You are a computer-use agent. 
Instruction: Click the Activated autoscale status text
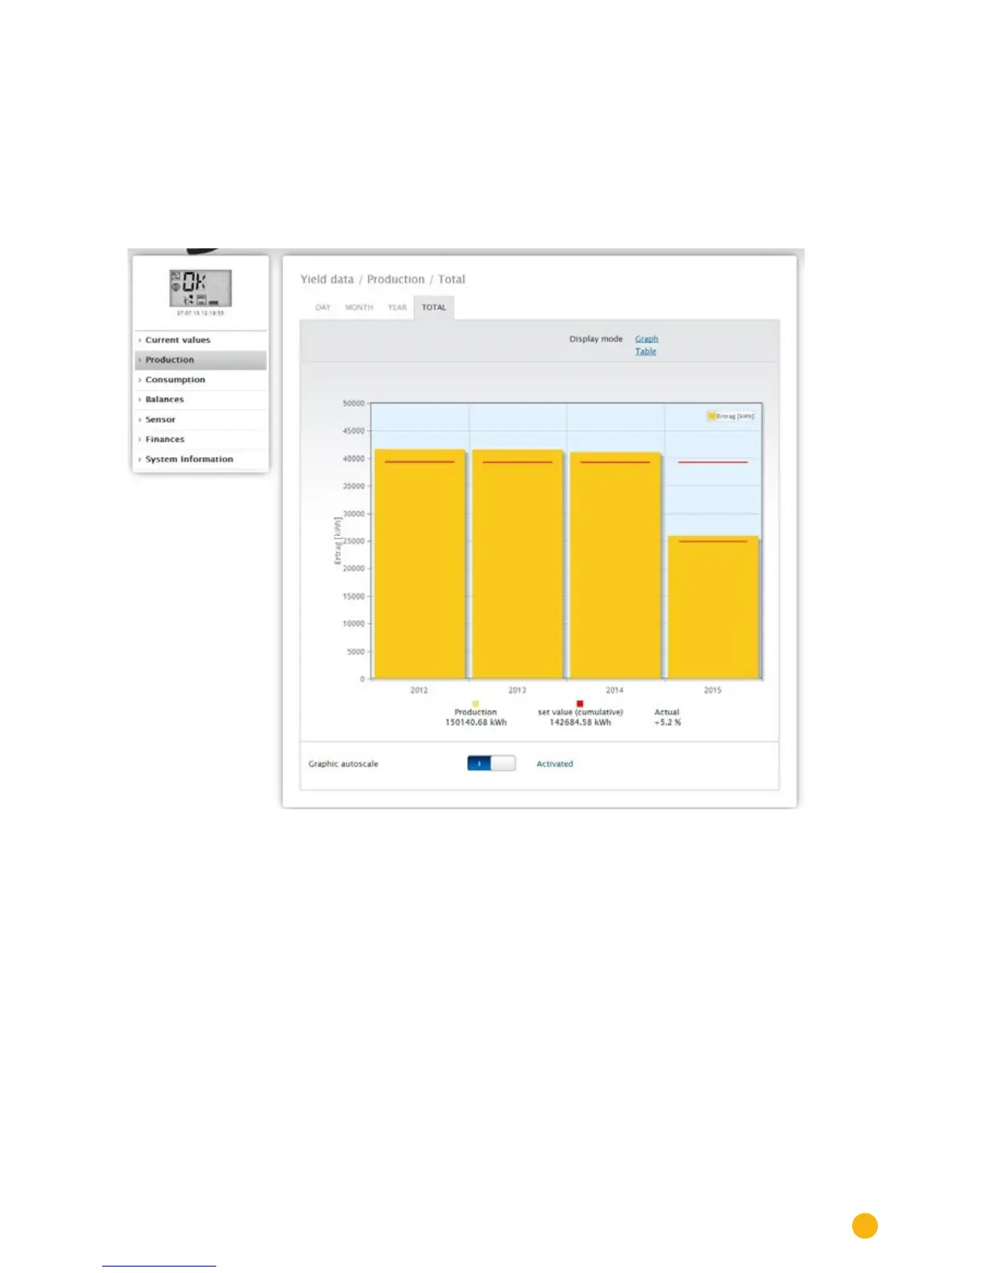(555, 764)
